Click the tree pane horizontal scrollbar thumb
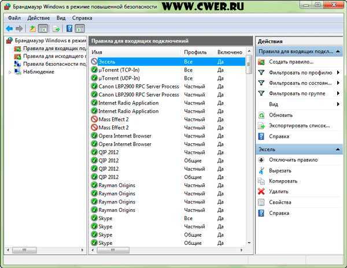The image size is (347, 268). (x=24, y=250)
